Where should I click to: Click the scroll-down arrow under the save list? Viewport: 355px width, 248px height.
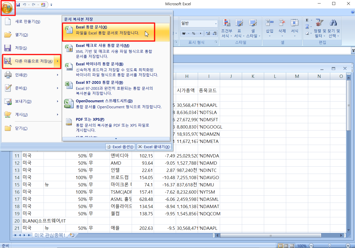116,139
